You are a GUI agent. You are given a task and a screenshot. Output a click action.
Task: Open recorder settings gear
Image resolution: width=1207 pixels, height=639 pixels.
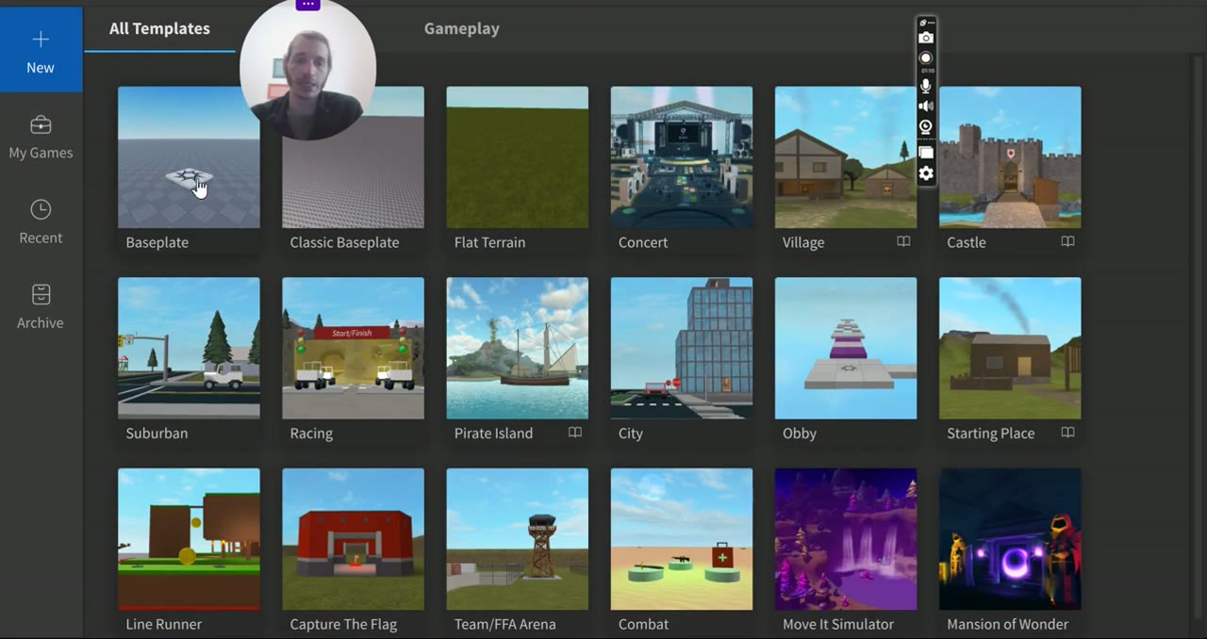(x=926, y=173)
